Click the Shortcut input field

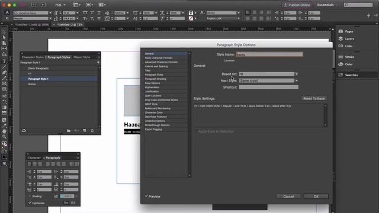point(268,87)
